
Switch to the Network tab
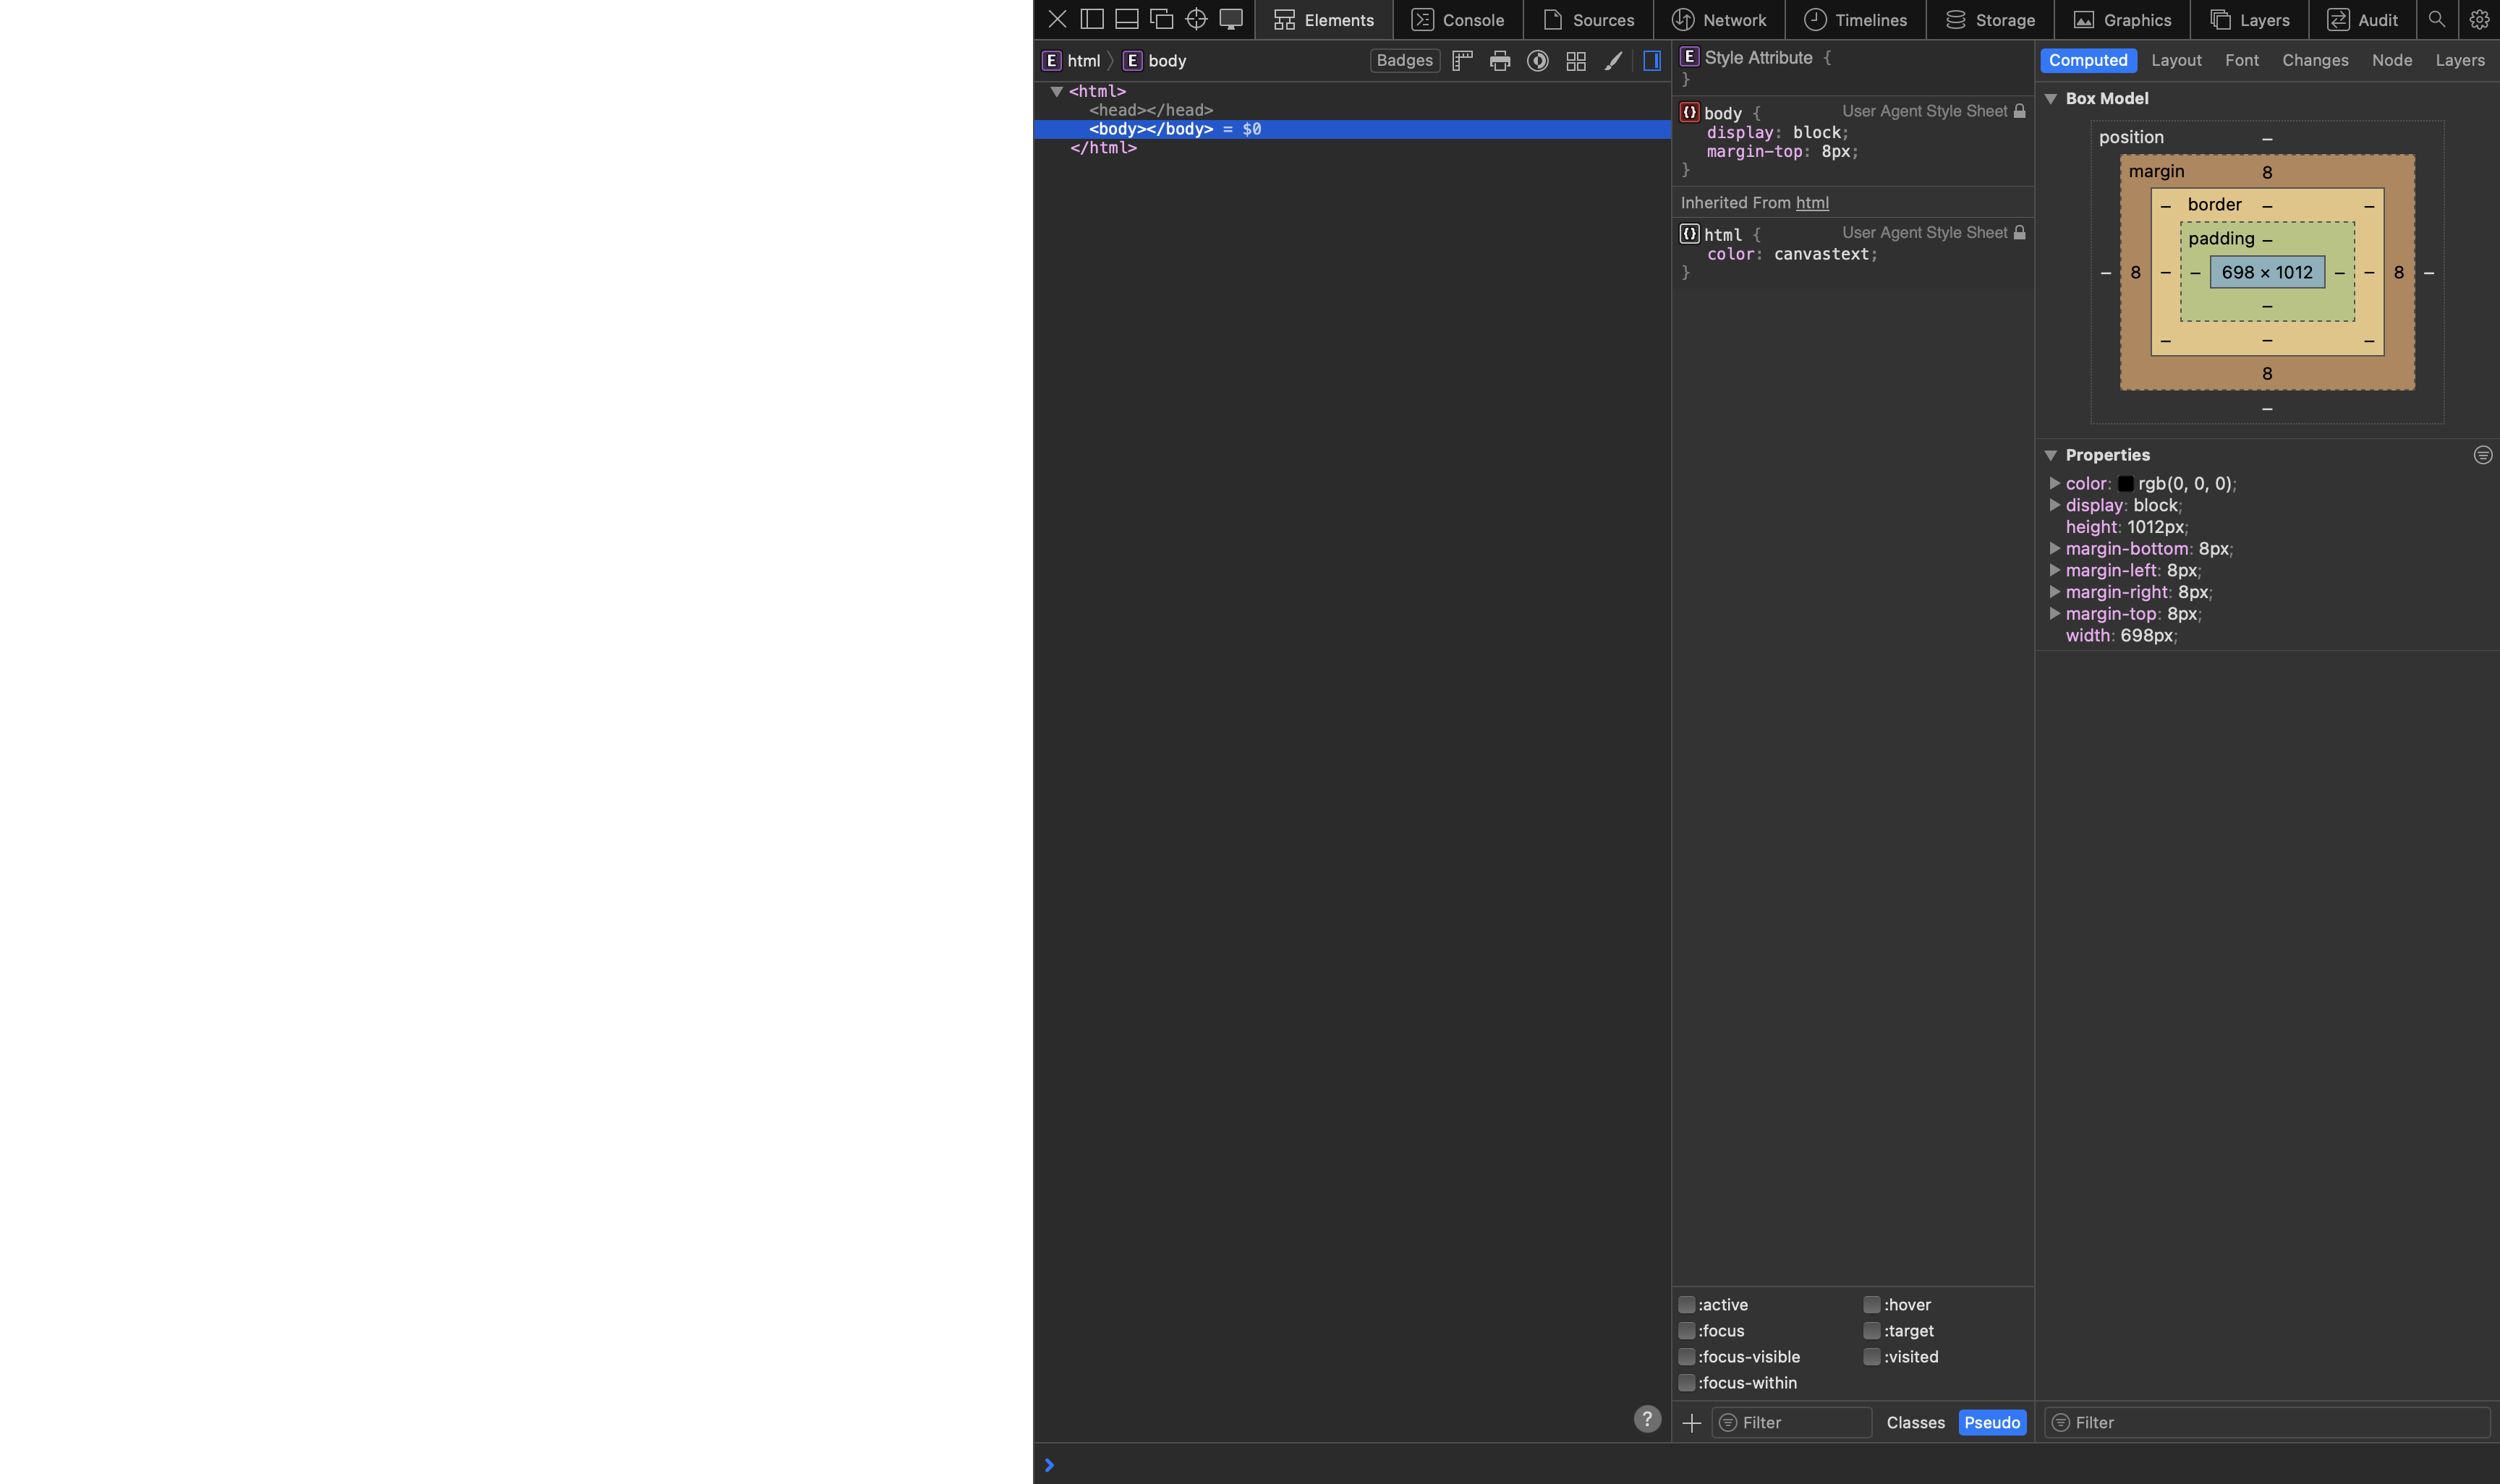(1720, 19)
